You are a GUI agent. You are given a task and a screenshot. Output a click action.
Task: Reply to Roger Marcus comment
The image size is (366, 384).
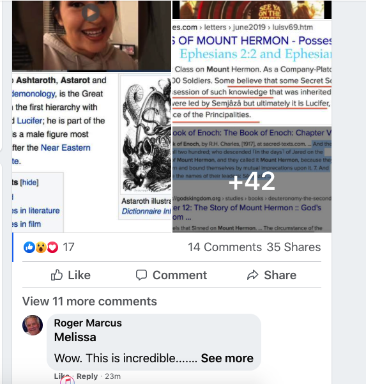(x=87, y=376)
